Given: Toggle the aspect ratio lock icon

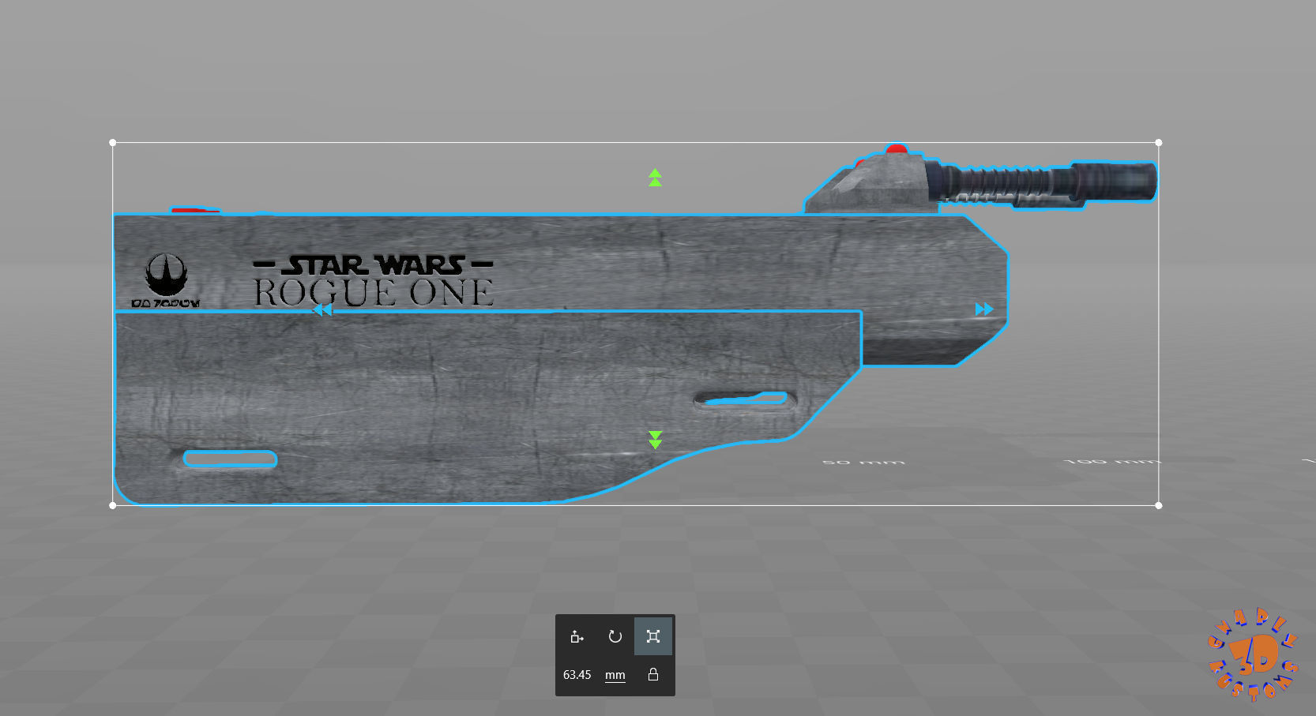Looking at the screenshot, I should (653, 675).
